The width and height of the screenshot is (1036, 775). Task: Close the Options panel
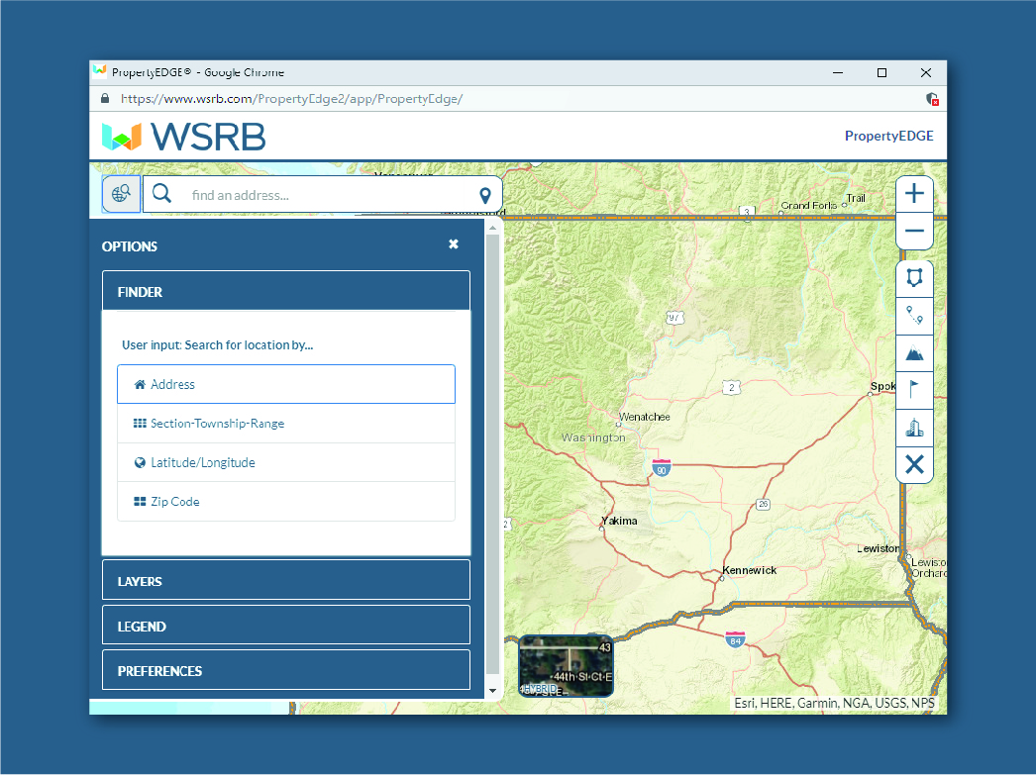(x=454, y=244)
